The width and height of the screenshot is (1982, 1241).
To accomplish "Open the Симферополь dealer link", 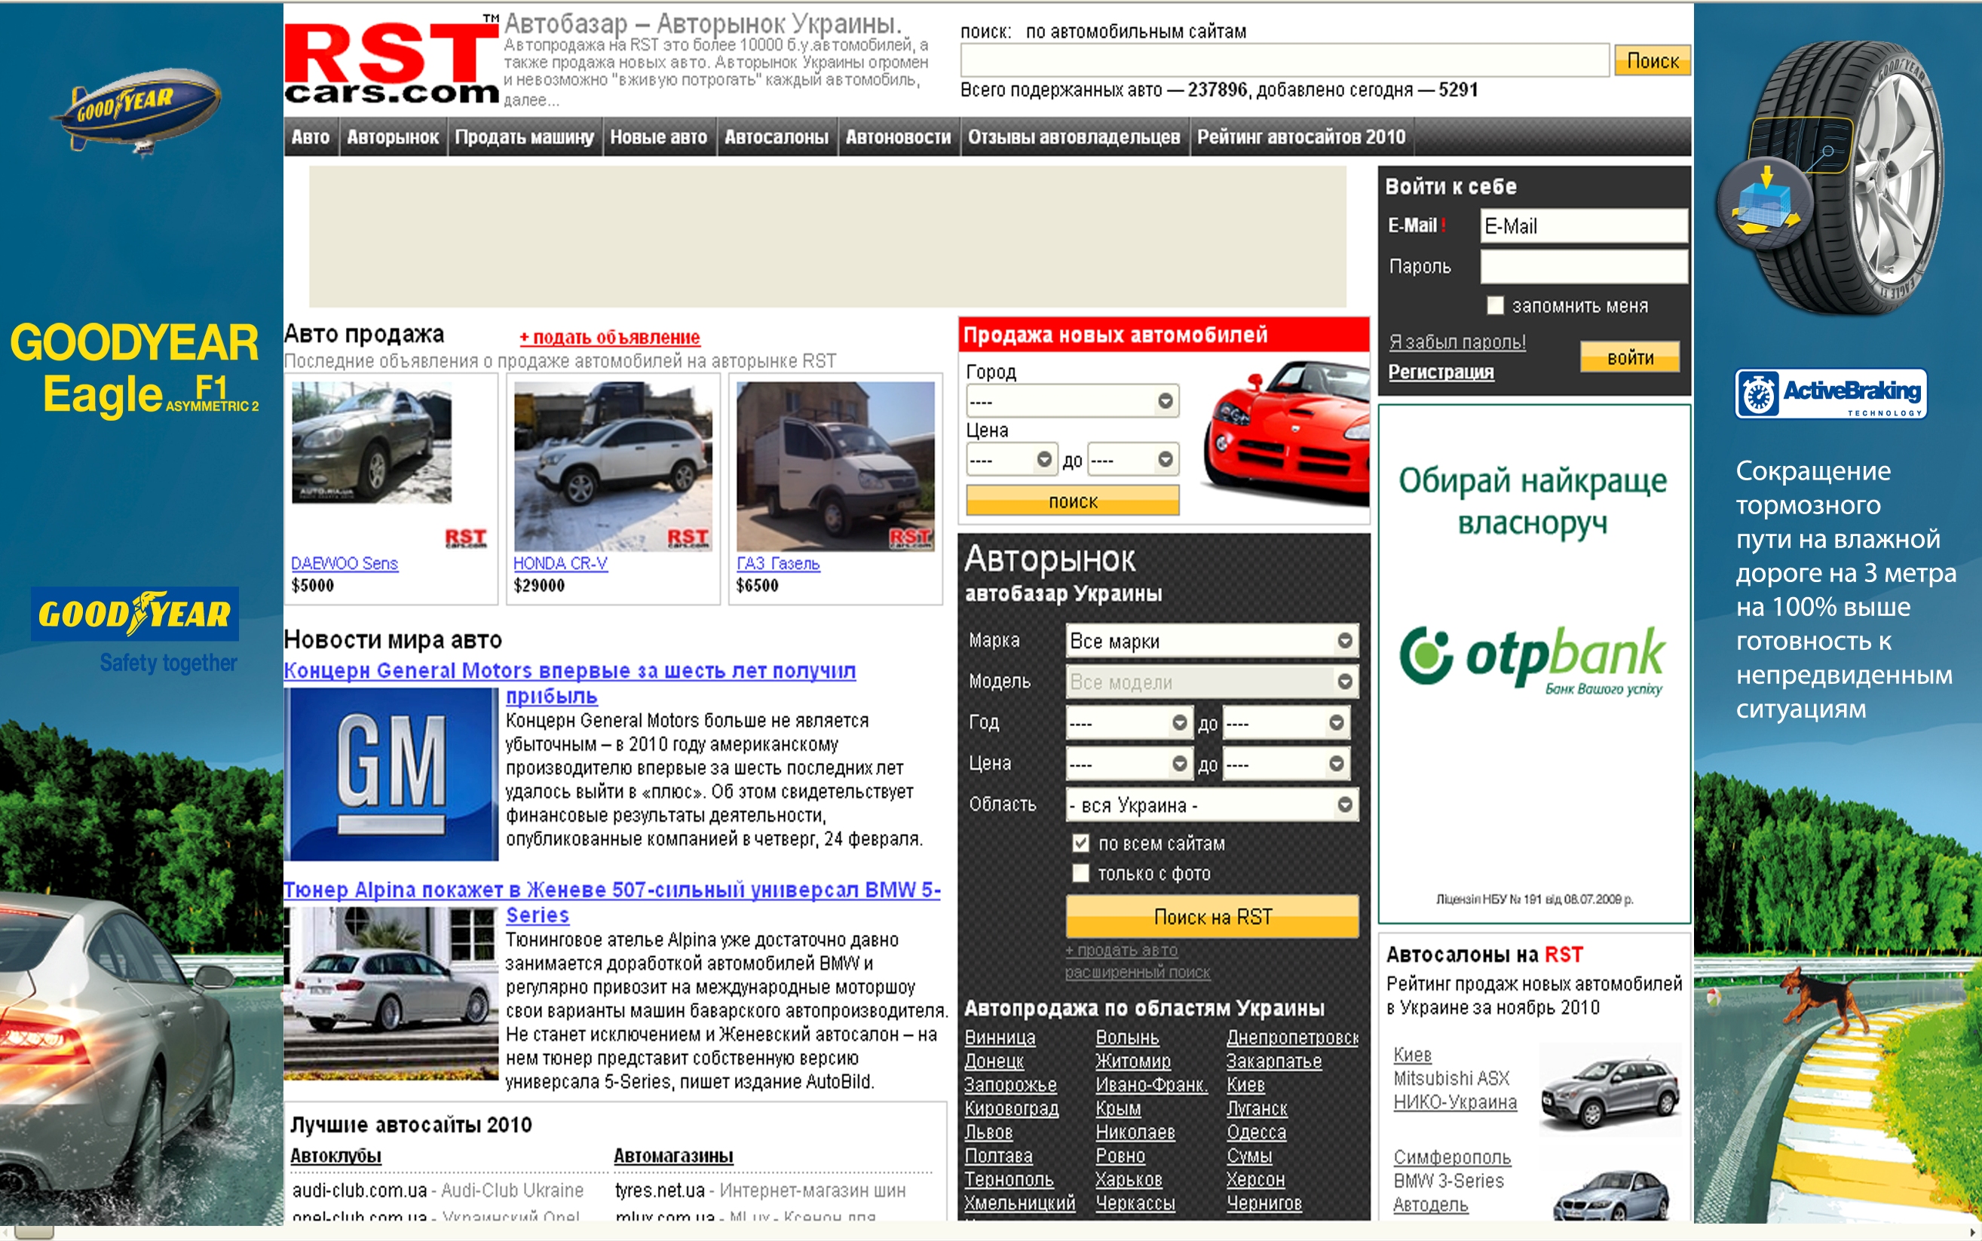I will coord(1452,1157).
